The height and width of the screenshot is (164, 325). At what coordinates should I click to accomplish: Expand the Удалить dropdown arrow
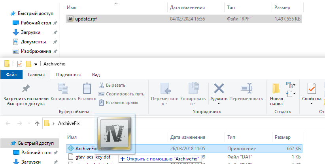click(219, 103)
